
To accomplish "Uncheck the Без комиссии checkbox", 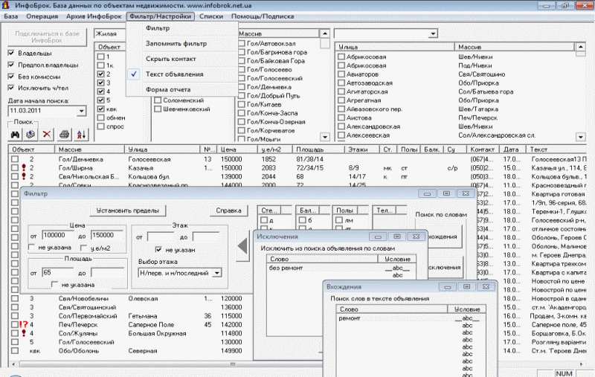I will coord(11,77).
